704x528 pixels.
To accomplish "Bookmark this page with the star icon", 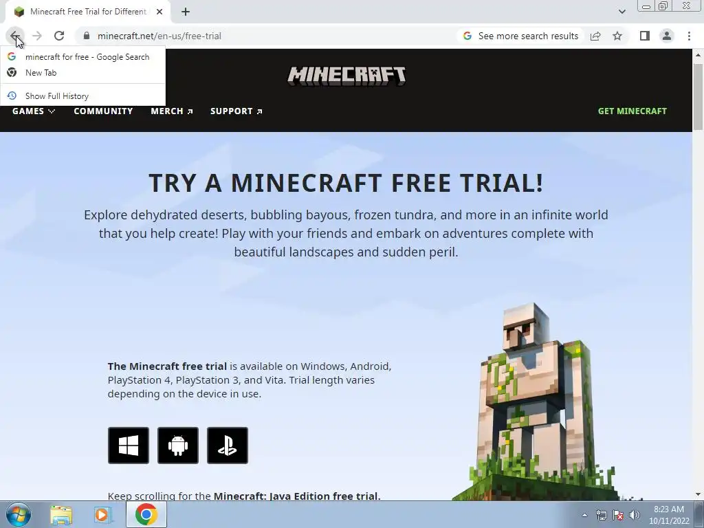I will tap(617, 36).
